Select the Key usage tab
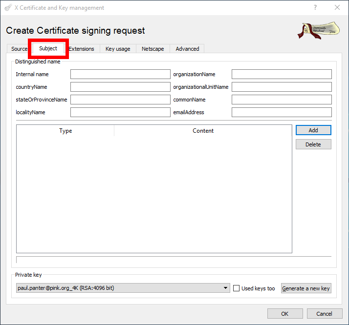The width and height of the screenshot is (349, 325). [118, 49]
